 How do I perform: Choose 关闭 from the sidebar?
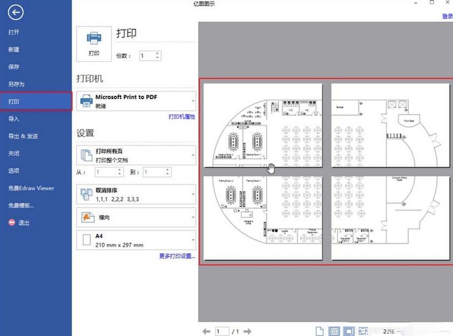click(x=14, y=154)
